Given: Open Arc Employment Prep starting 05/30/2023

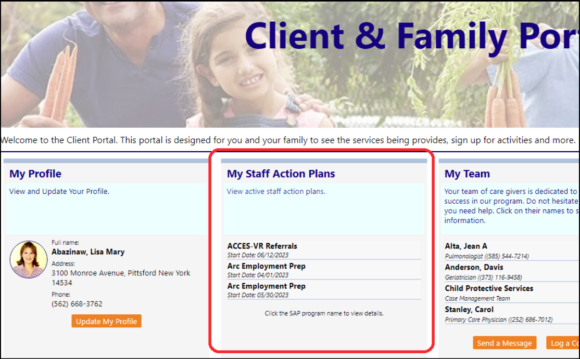Looking at the screenshot, I should coord(267,286).
